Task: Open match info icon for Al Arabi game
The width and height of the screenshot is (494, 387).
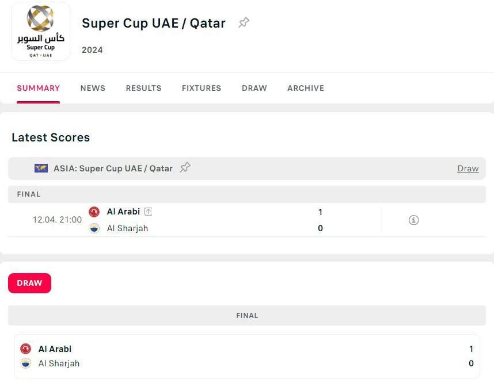Action: (413, 220)
